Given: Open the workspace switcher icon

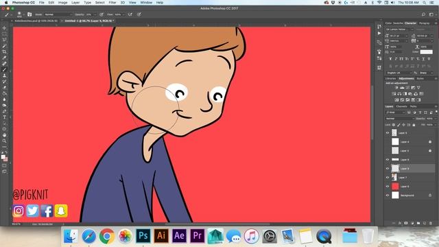Looking at the screenshot, I should coord(431,14).
